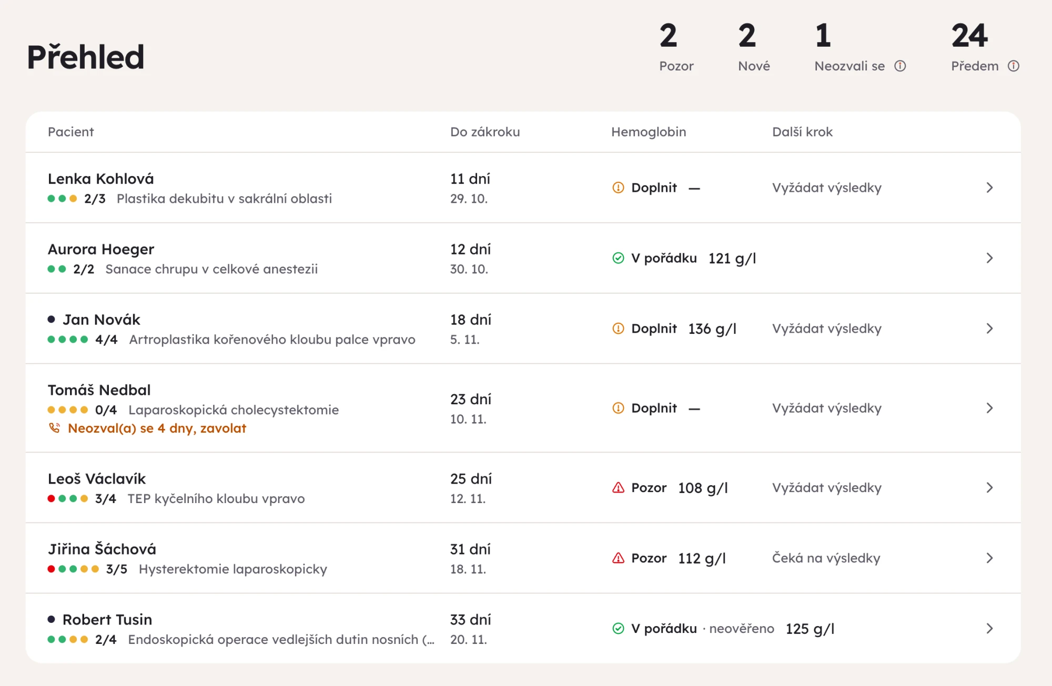Open Lenka Kohlová's row with the chevron

click(x=989, y=188)
